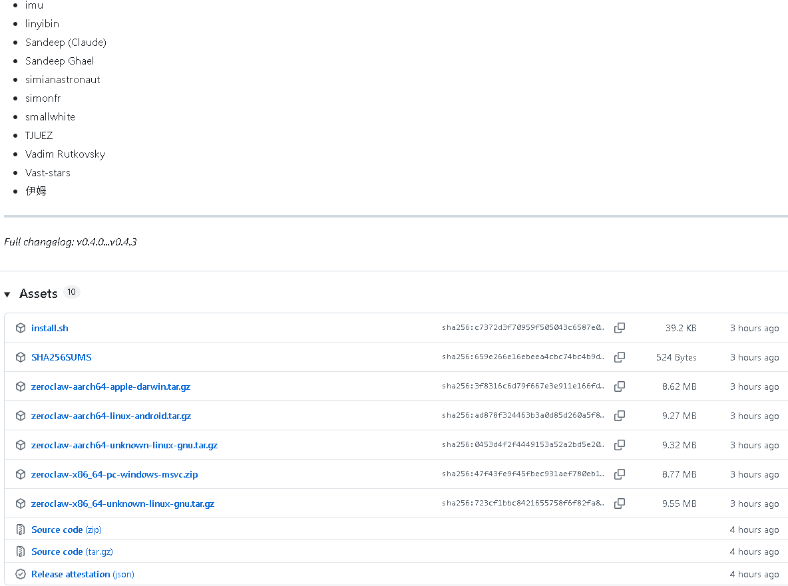
Task: Click package icon beside windows-msvc zip
Action: tap(21, 474)
